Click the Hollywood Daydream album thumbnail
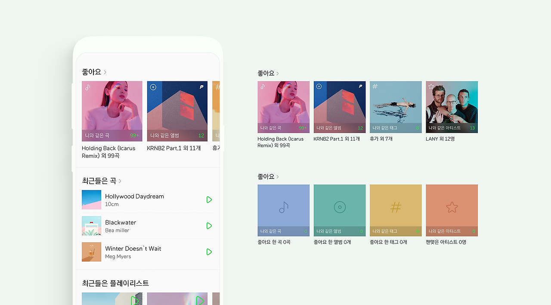This screenshot has width=551, height=305. point(91,200)
